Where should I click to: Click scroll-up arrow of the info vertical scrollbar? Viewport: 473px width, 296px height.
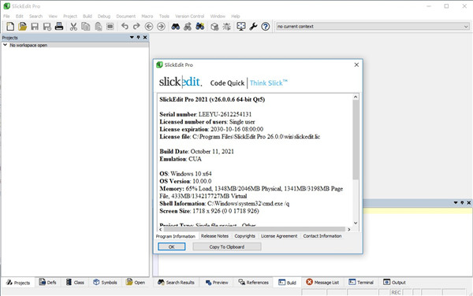click(356, 97)
